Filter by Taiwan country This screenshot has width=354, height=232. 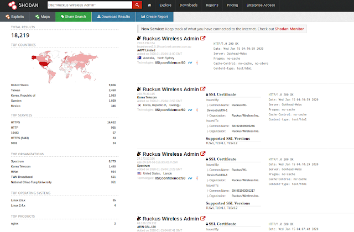pos(15,90)
